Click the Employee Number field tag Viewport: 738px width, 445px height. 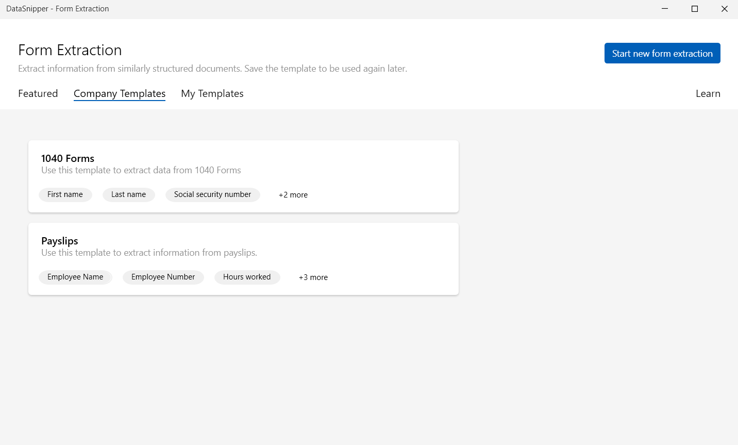pos(163,277)
